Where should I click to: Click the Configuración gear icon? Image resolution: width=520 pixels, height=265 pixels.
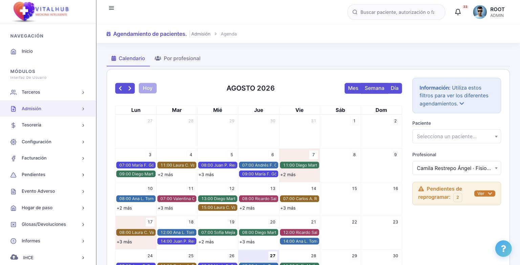tap(14, 142)
